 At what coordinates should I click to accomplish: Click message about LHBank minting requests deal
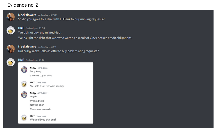pos(61,19)
